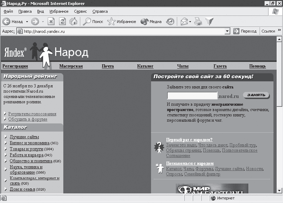Open the Избранное favorites star button

tap(122, 22)
